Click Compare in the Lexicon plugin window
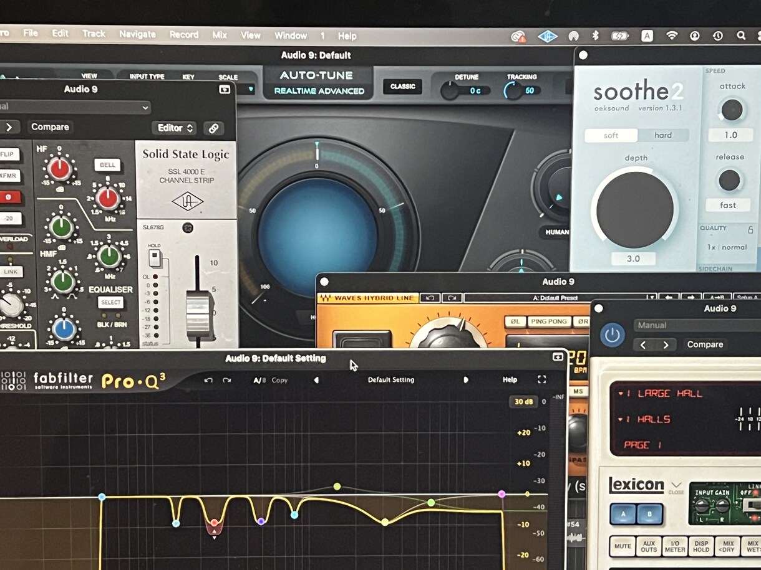 click(705, 344)
